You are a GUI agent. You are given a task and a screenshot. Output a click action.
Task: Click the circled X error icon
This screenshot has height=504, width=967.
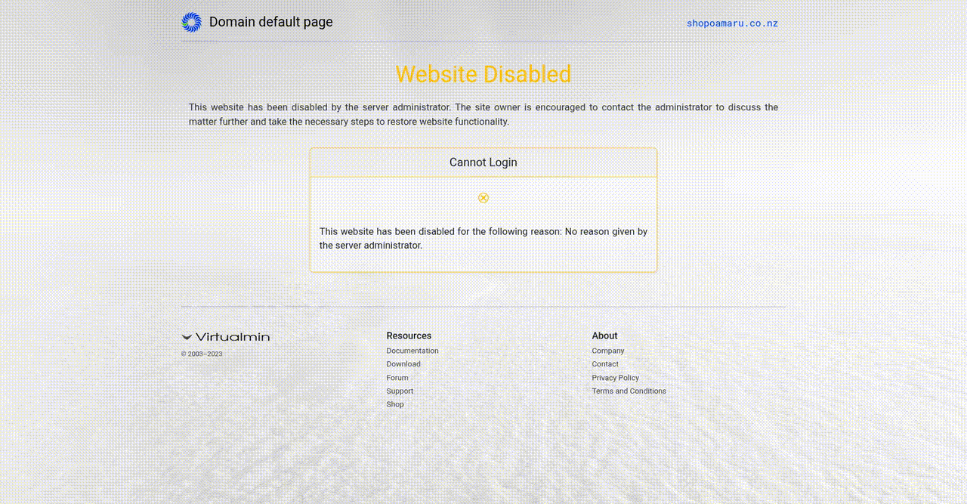coord(483,198)
